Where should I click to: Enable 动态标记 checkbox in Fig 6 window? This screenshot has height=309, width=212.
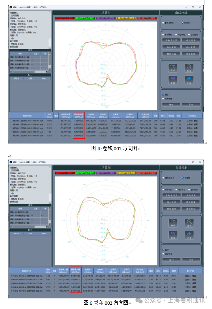(x=176, y=189)
